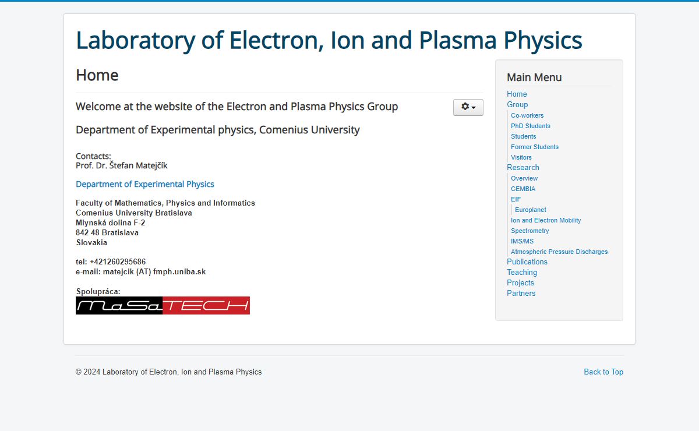Click the Back to Top link

603,372
